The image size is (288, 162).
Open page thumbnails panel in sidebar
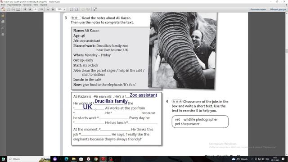tap(3, 22)
